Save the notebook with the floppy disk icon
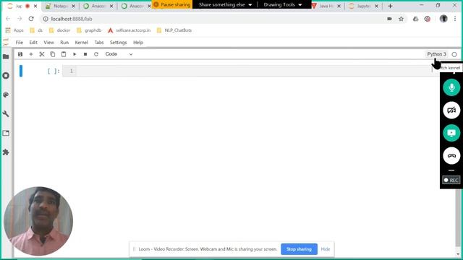The image size is (463, 260). [x=20, y=54]
